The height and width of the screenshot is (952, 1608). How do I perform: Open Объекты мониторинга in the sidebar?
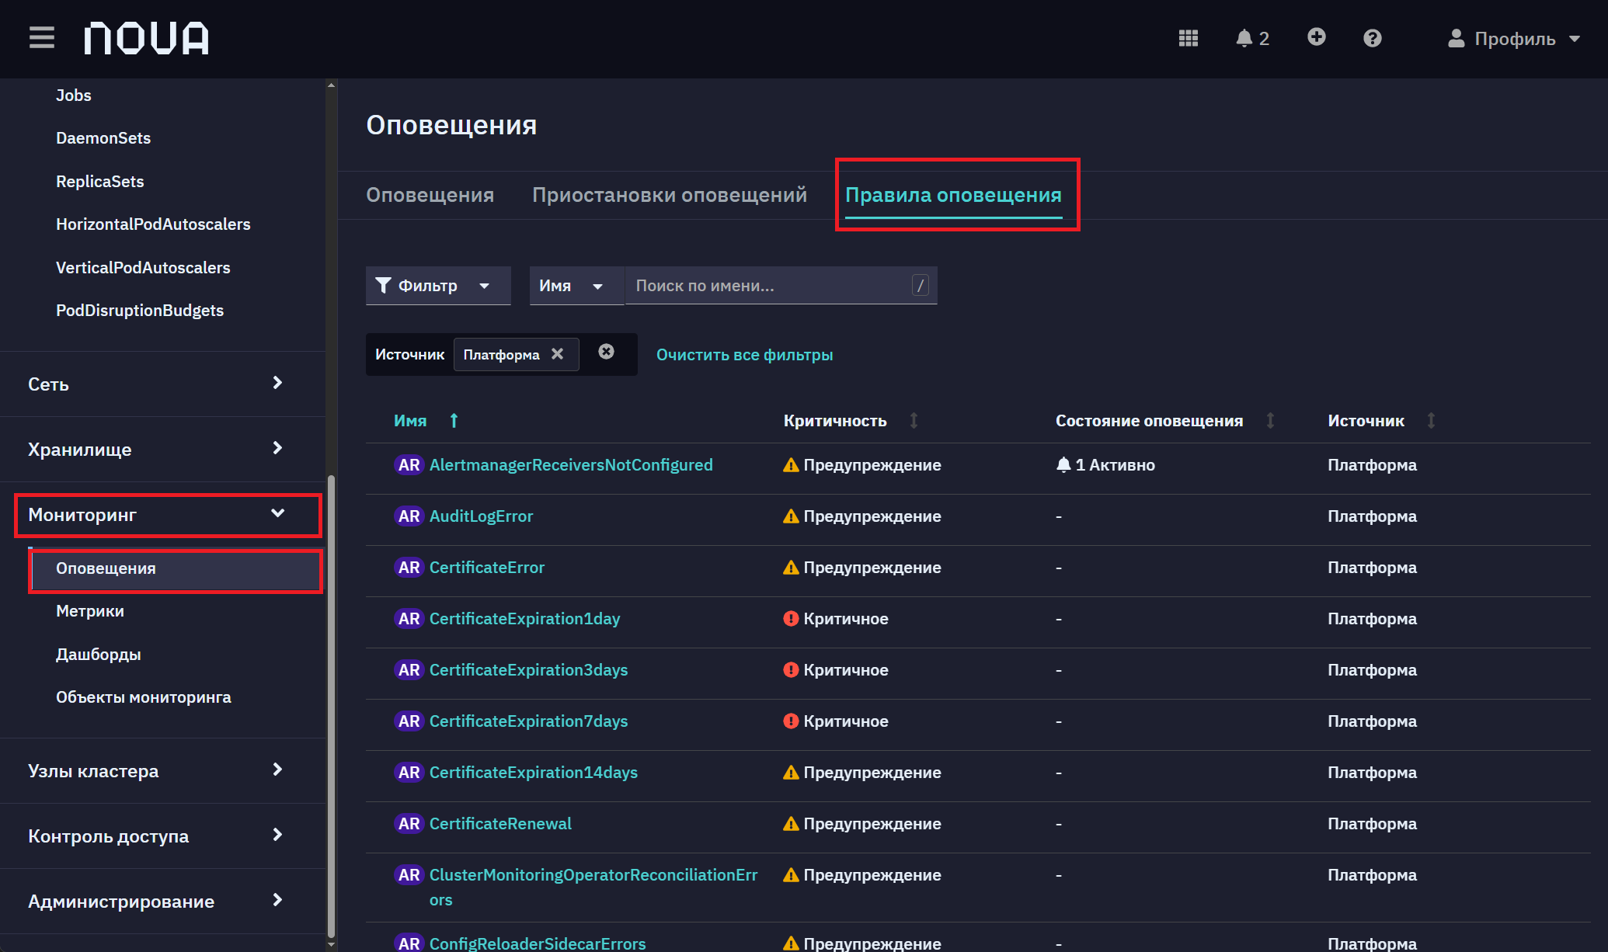tap(144, 697)
